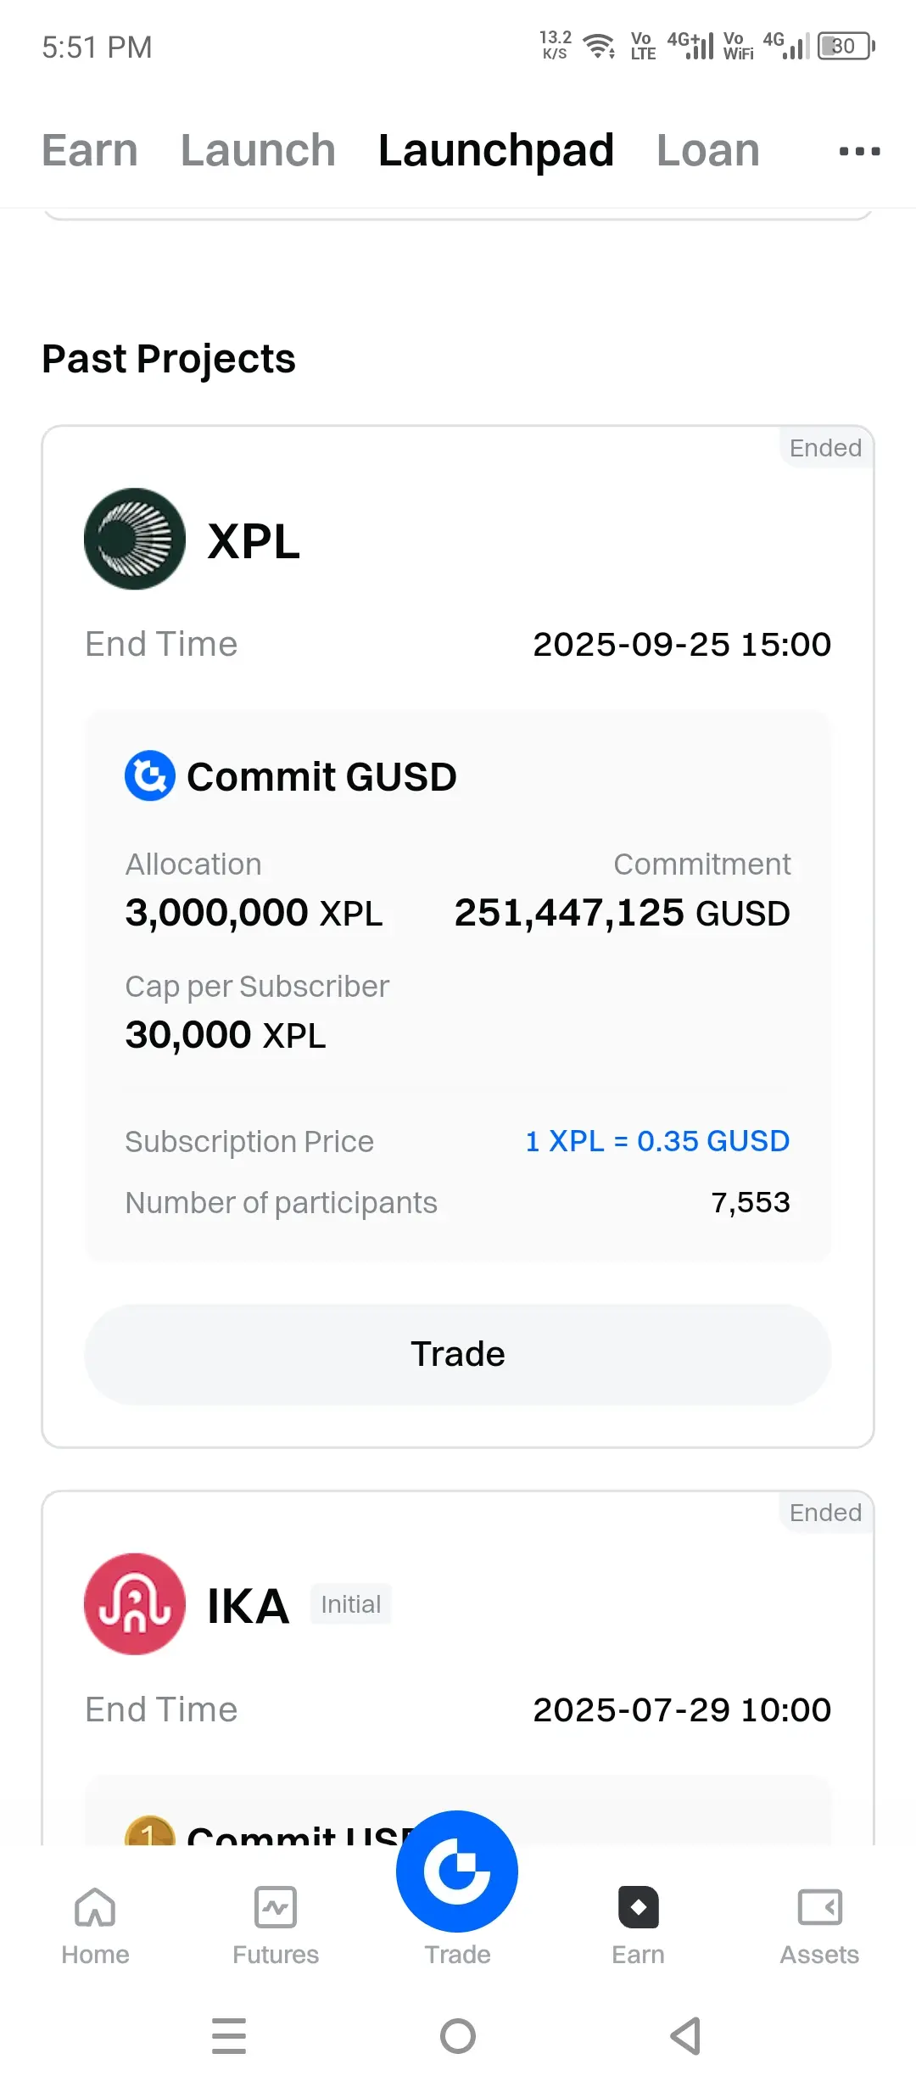The width and height of the screenshot is (916, 2087).
Task: Tap the blue GUSD coin icon
Action: (x=150, y=775)
